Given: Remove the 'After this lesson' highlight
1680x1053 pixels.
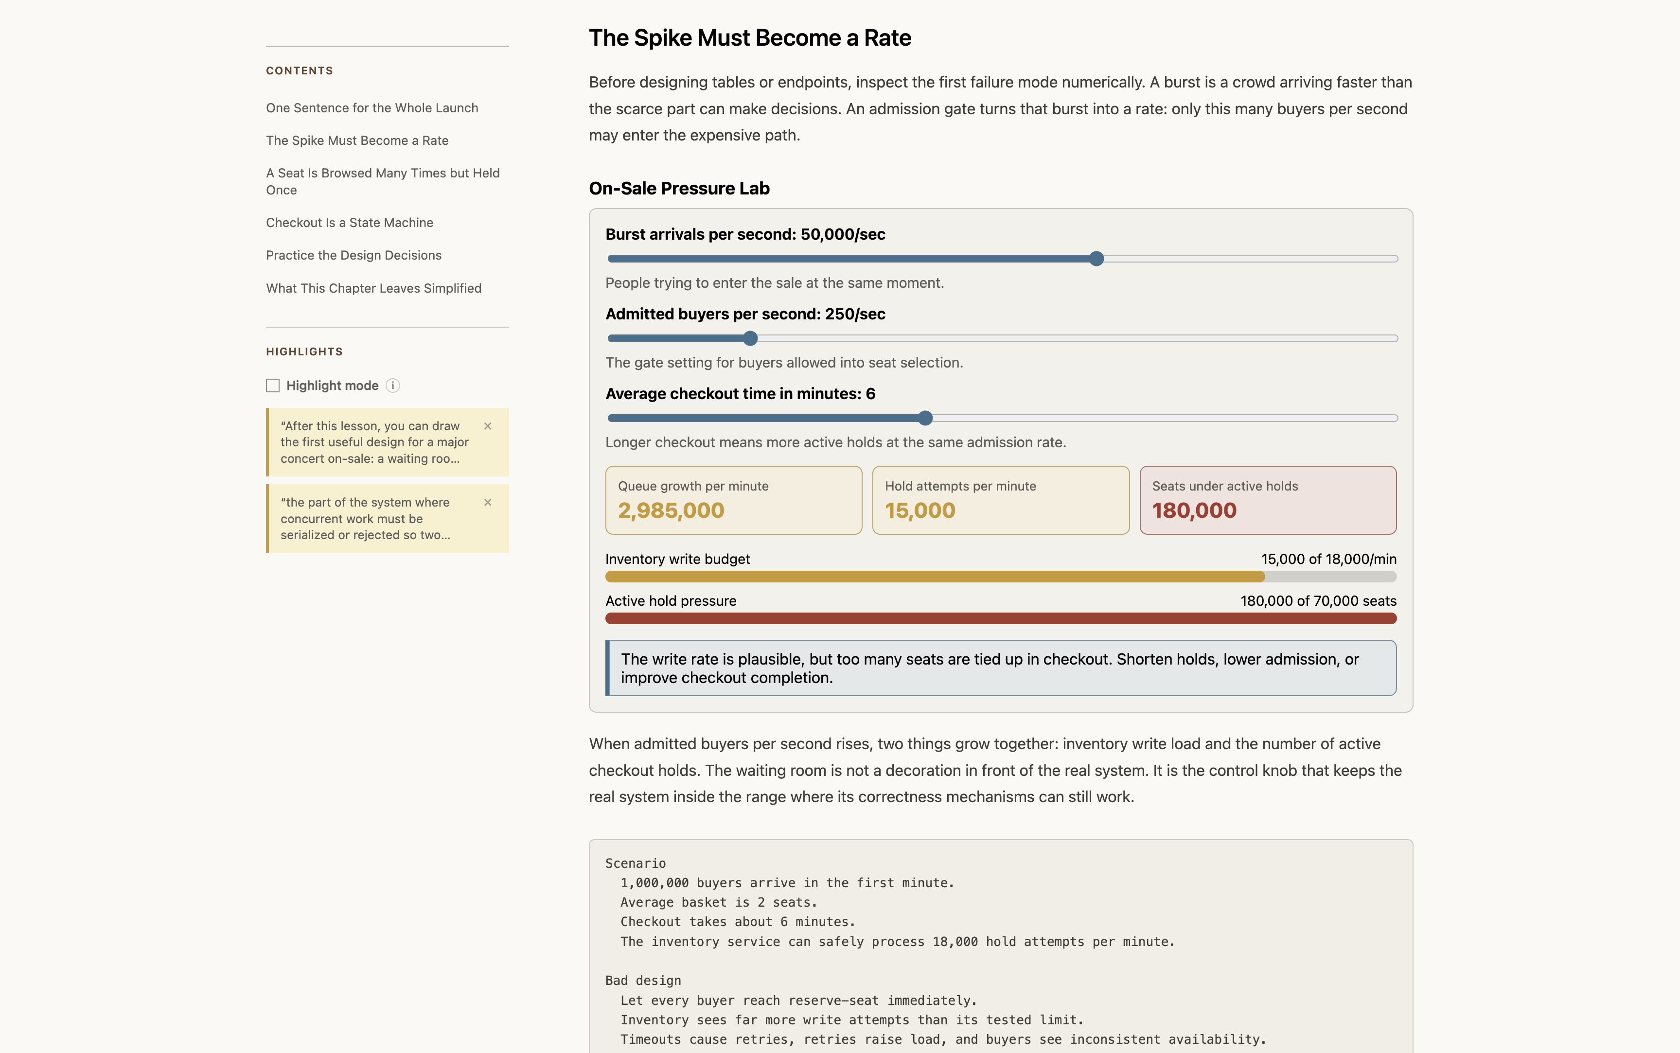Looking at the screenshot, I should tap(488, 426).
